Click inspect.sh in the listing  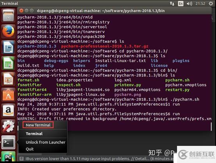(68, 85)
